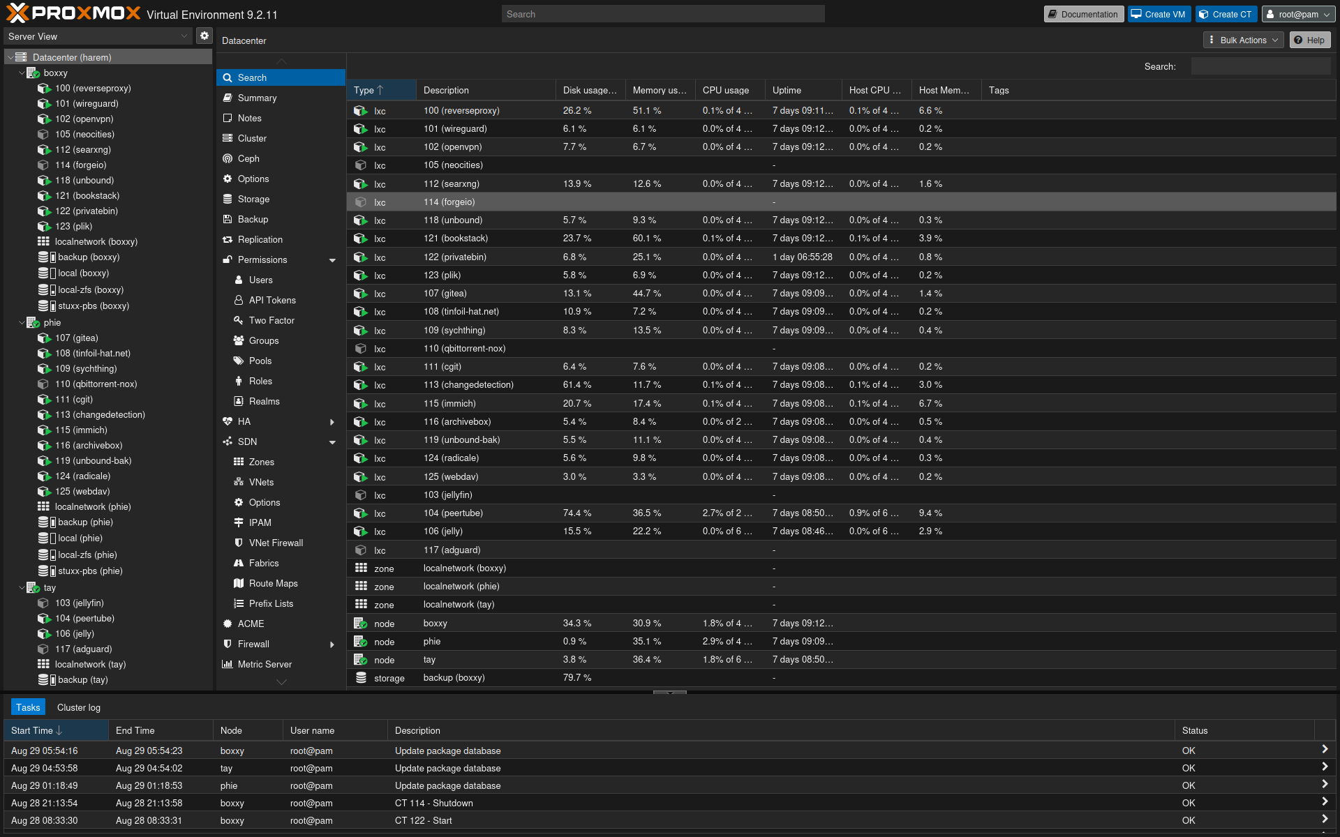The height and width of the screenshot is (837, 1340).
Task: Click the lxc icon in 104 (peertube) row
Action: click(x=360, y=513)
